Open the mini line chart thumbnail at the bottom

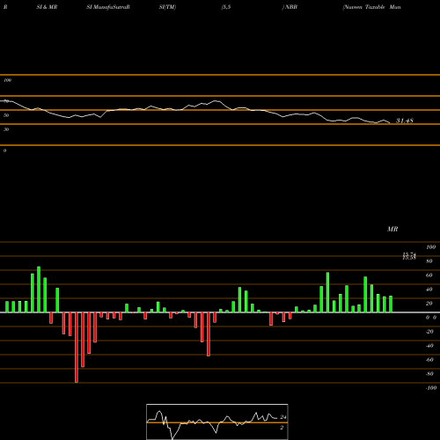click(217, 422)
